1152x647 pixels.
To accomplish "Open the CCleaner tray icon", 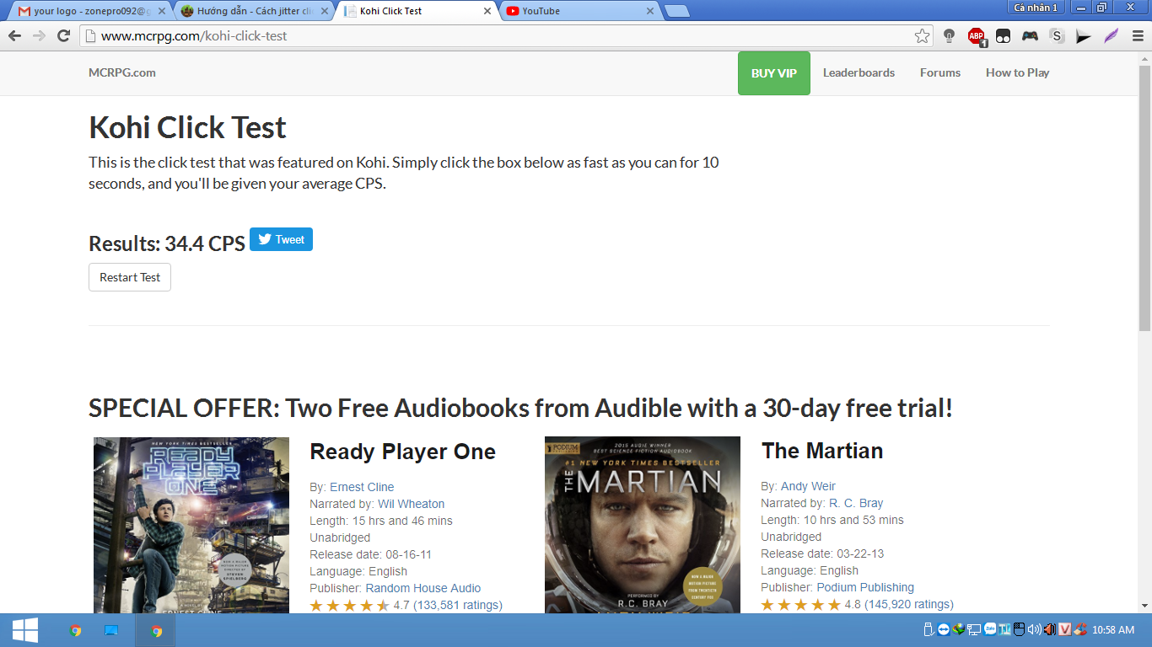I will (x=1079, y=629).
